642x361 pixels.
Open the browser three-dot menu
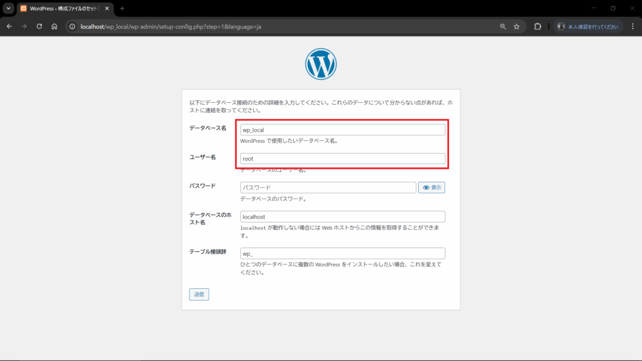click(x=633, y=26)
